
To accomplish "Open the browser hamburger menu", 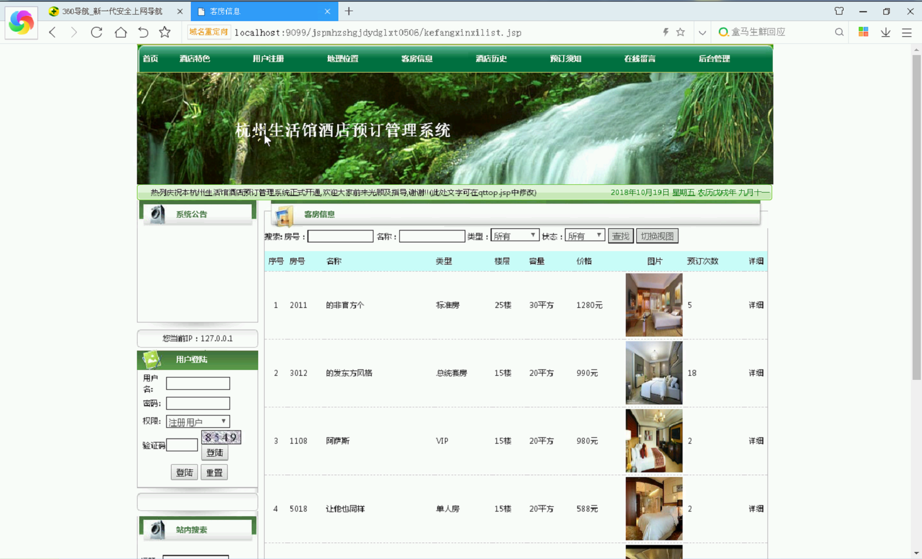I will tap(907, 33).
